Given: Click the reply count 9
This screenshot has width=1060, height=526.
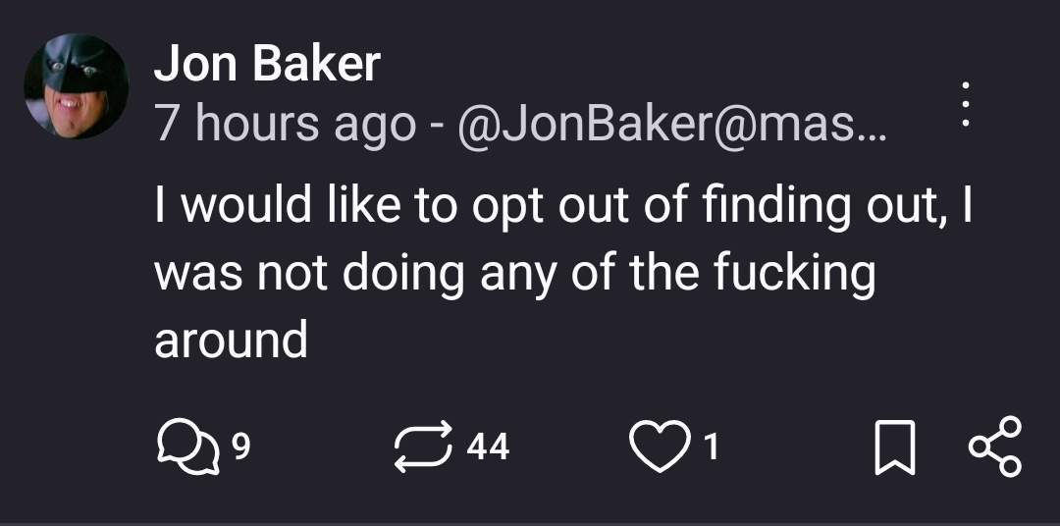Looking at the screenshot, I should (x=240, y=447).
